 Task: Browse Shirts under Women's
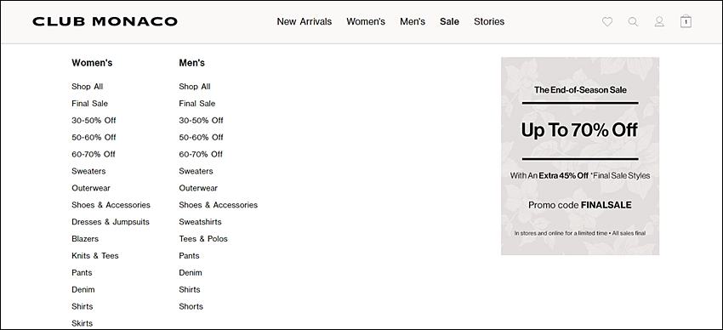point(82,306)
